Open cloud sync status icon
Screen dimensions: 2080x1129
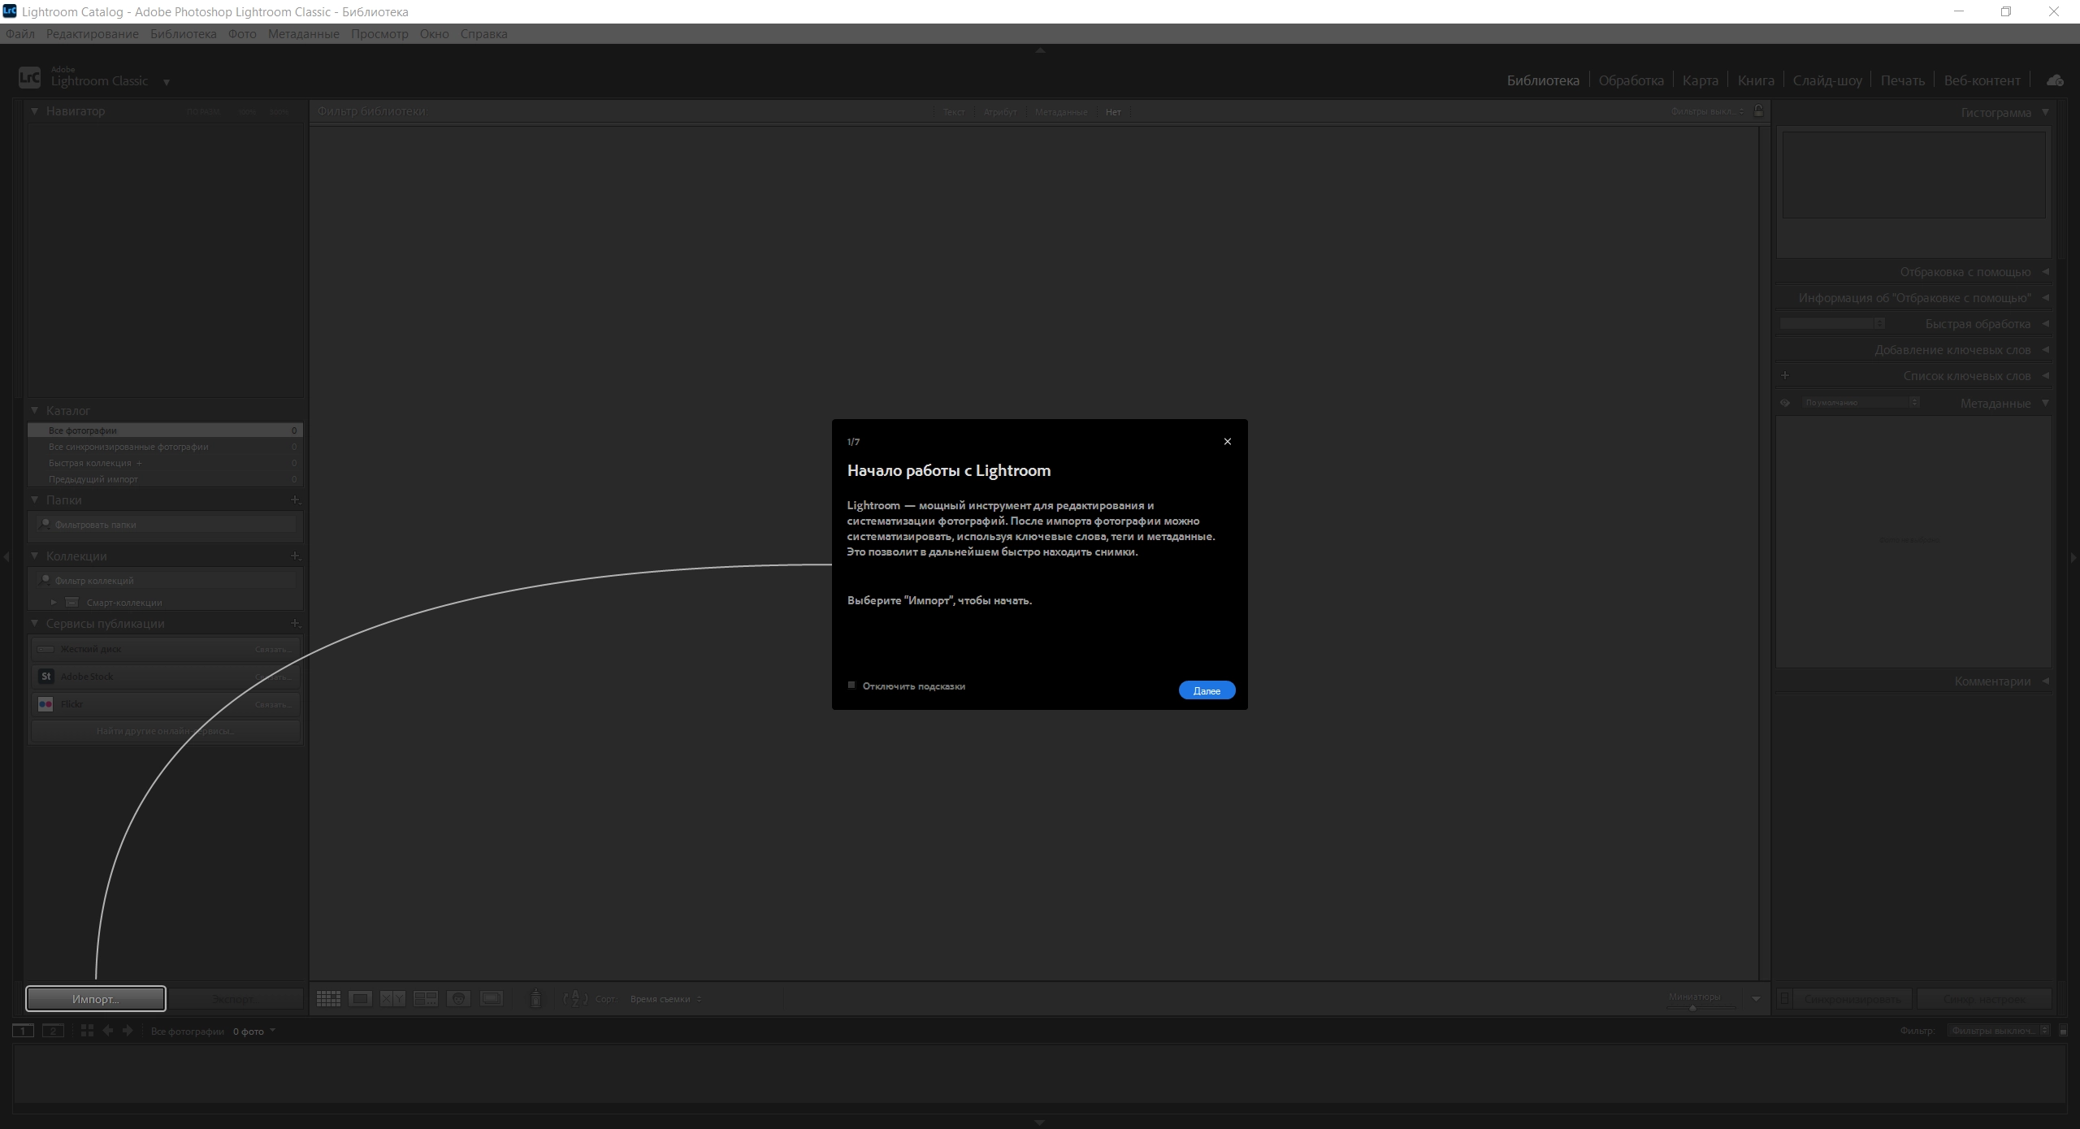point(2055,80)
